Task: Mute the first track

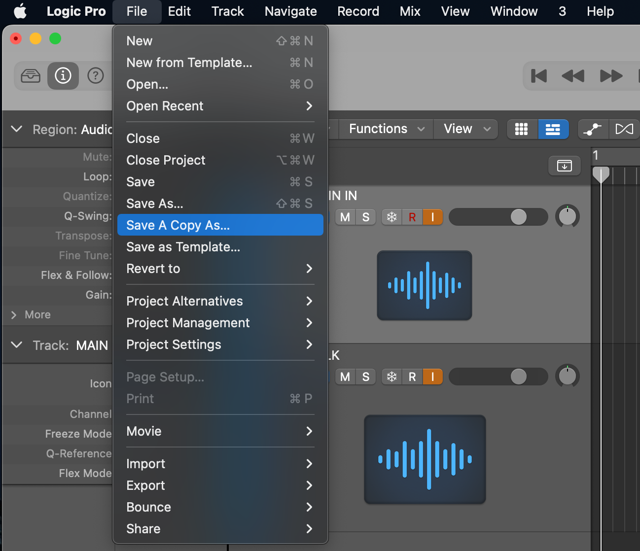Action: 345,217
